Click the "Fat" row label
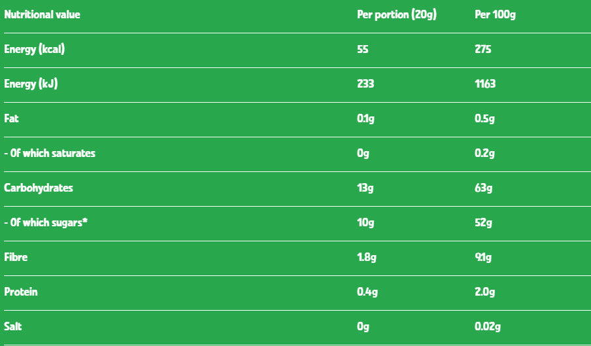Screen dimensions: 591x346 pyautogui.click(x=11, y=118)
